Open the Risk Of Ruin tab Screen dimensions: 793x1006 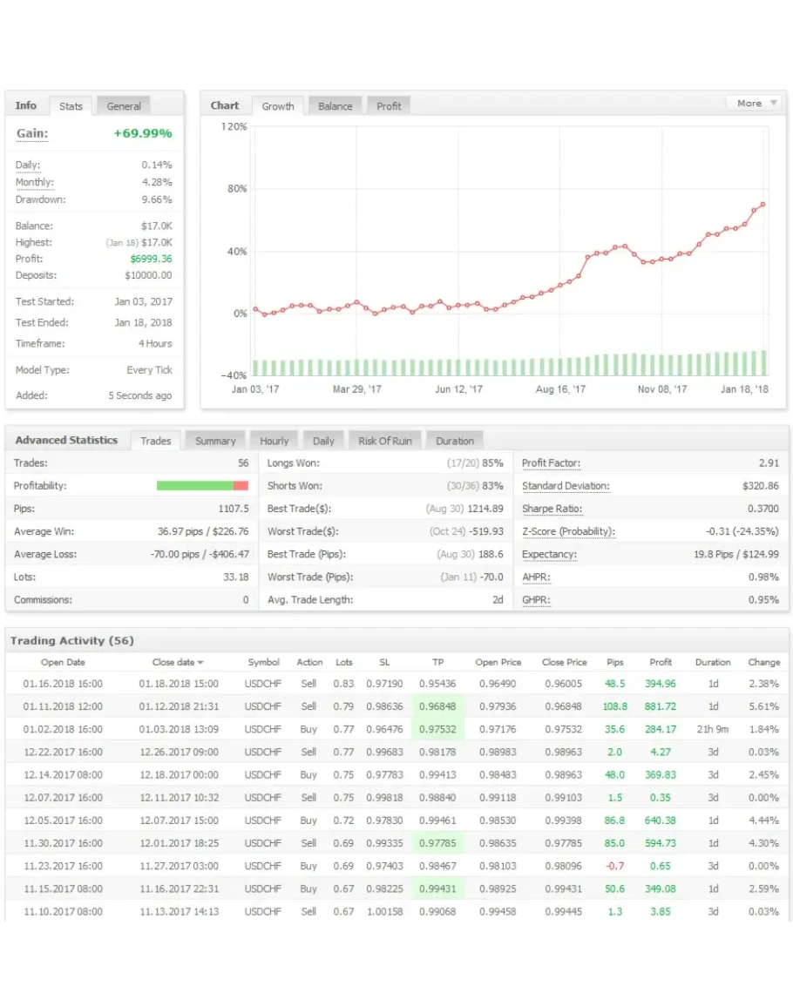384,441
